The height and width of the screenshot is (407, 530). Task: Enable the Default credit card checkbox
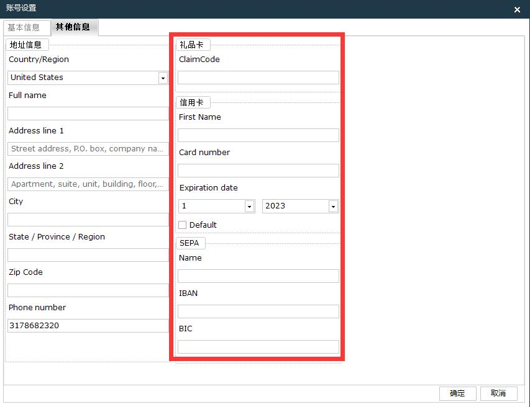tap(182, 225)
